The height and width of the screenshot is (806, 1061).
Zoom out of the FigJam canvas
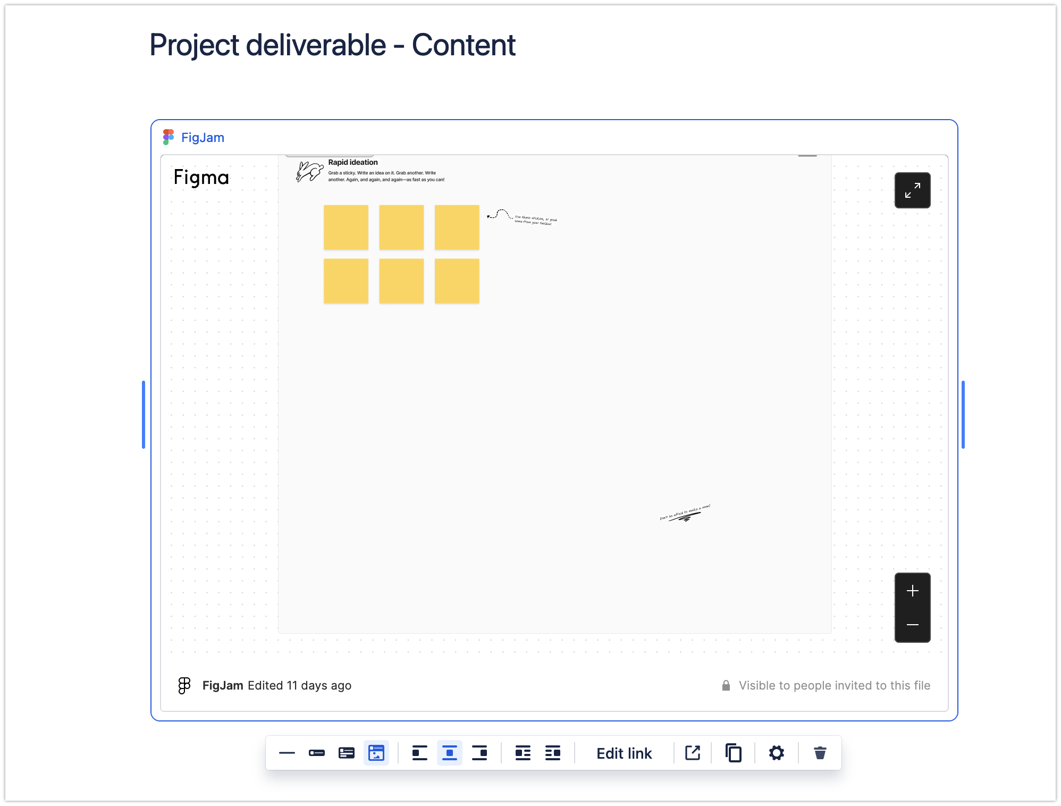click(x=913, y=626)
